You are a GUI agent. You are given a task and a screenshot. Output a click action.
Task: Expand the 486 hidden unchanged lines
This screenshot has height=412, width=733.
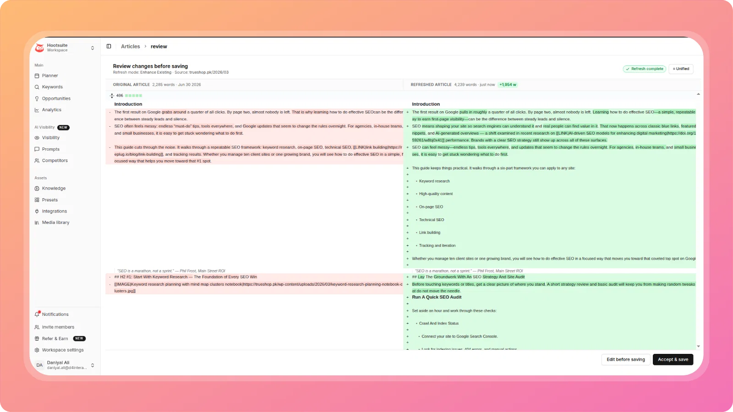(x=112, y=96)
